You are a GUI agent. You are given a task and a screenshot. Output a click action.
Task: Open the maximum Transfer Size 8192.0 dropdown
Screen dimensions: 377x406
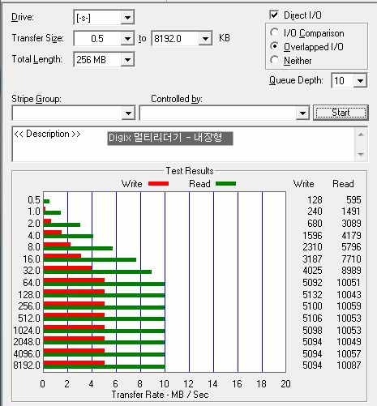[205, 39]
